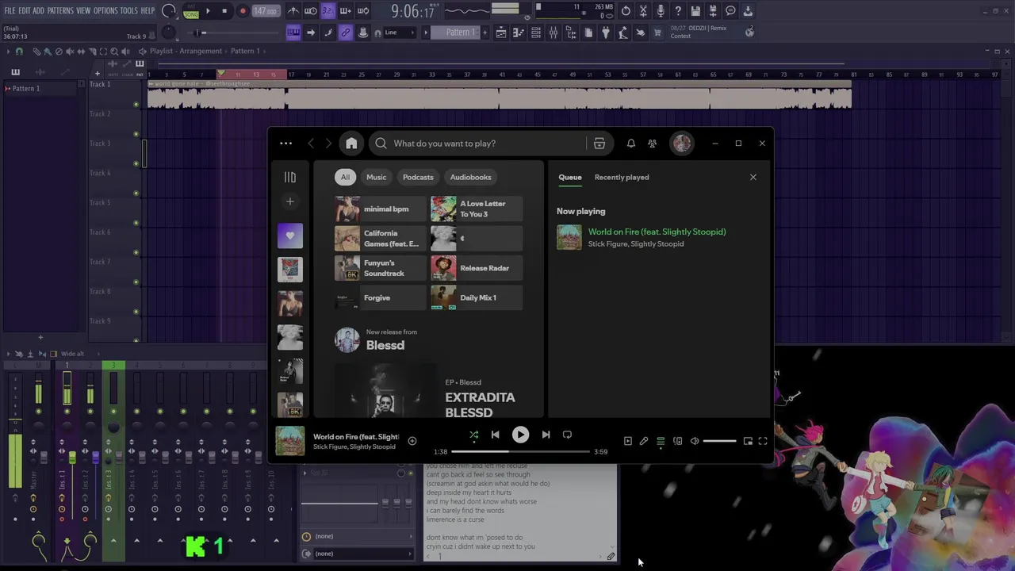Screen dimensions: 1015x571
Task: Open the Release Radar playlist card
Action: click(x=477, y=268)
